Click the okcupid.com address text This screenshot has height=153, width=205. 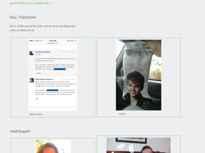[53, 43]
